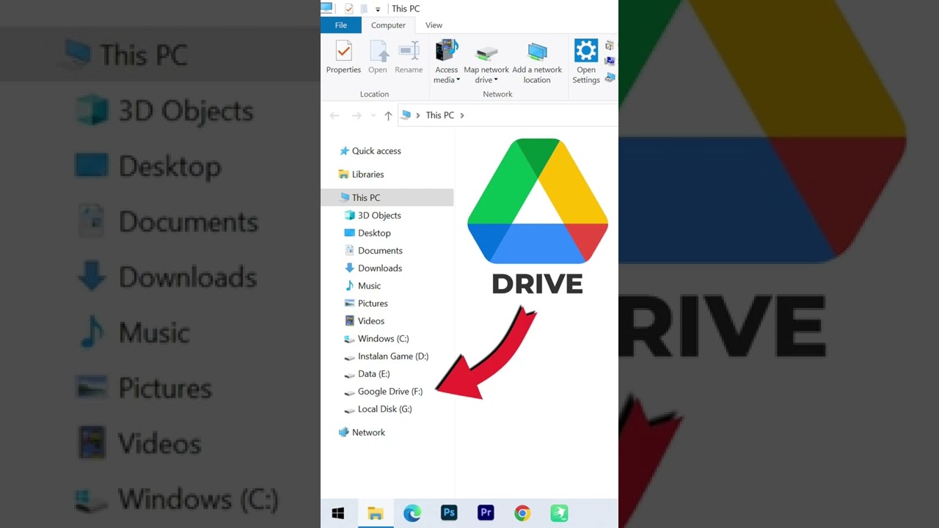Open the Videos folder in the tree

point(365,321)
